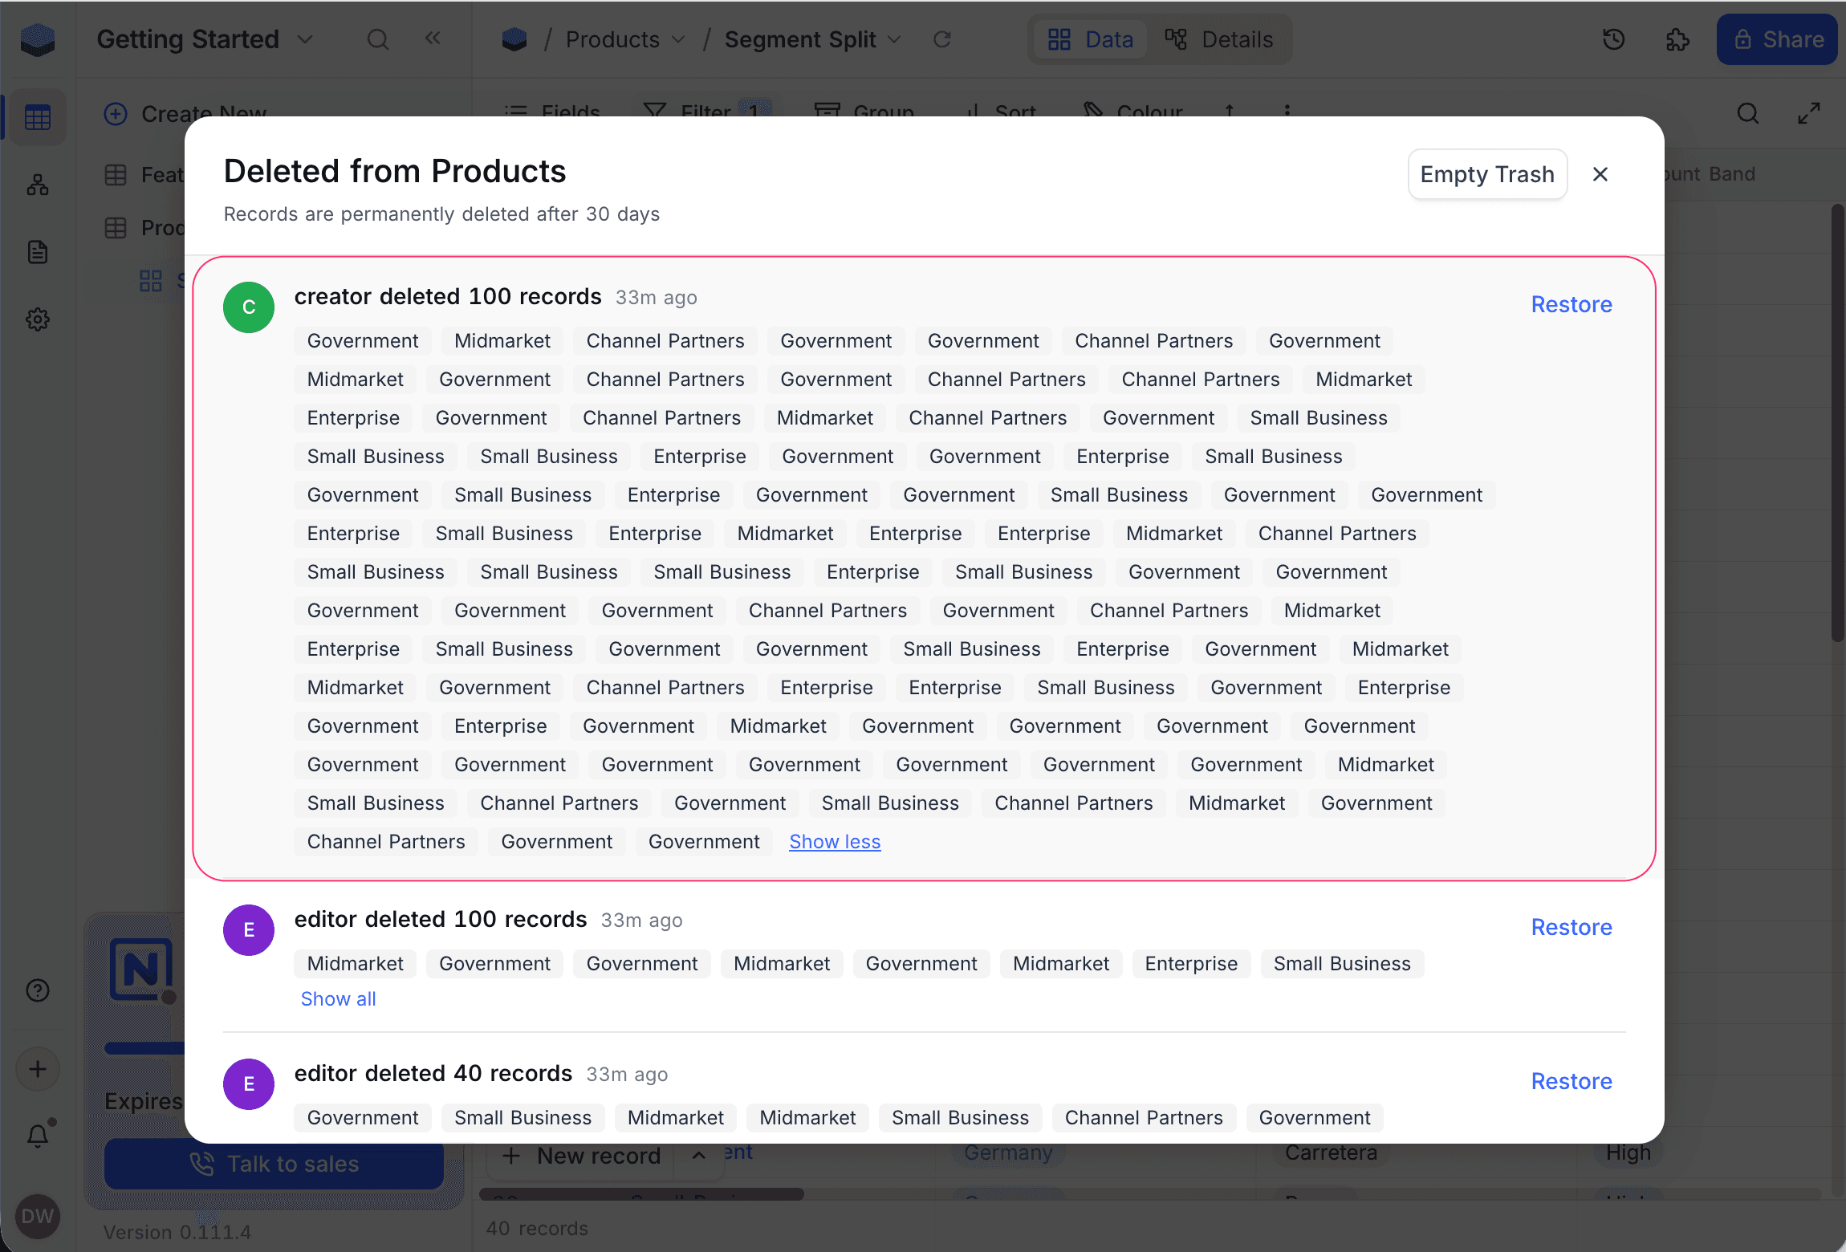Image resolution: width=1846 pixels, height=1252 pixels.
Task: Click Show less to collapse records
Action: [x=835, y=842]
